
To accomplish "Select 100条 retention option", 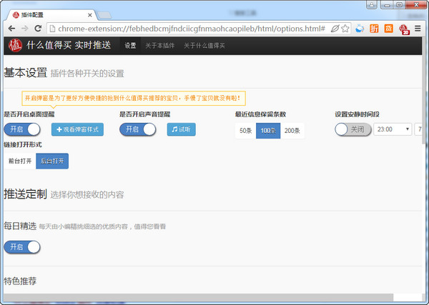I will point(268,131).
